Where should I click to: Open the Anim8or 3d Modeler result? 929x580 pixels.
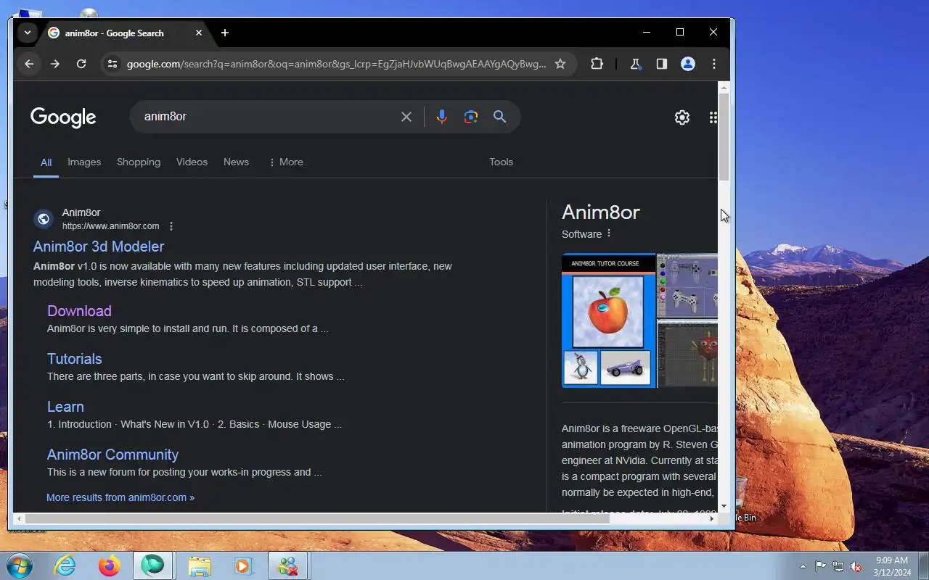(99, 246)
